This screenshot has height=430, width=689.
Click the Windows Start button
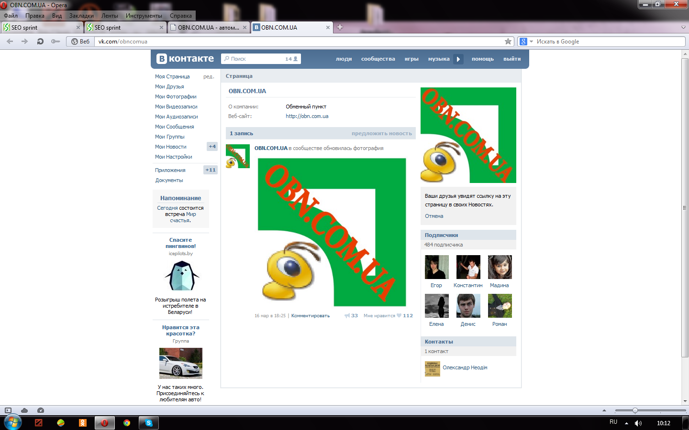pos(13,422)
